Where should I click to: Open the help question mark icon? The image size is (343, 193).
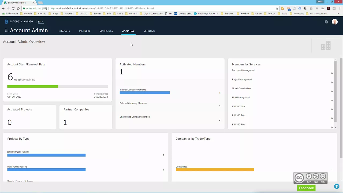[x=326, y=22]
